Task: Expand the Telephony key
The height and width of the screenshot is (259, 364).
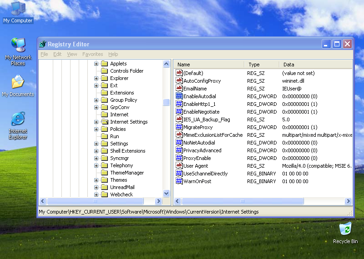Action: pyautogui.click(x=96, y=165)
